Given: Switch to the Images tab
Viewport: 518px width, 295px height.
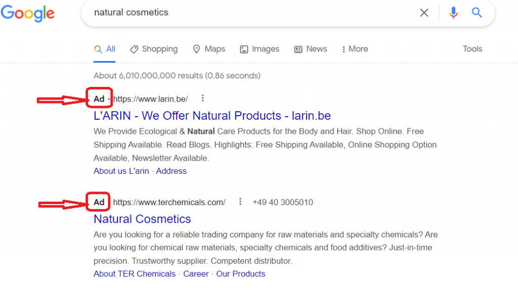Looking at the screenshot, I should pos(260,49).
